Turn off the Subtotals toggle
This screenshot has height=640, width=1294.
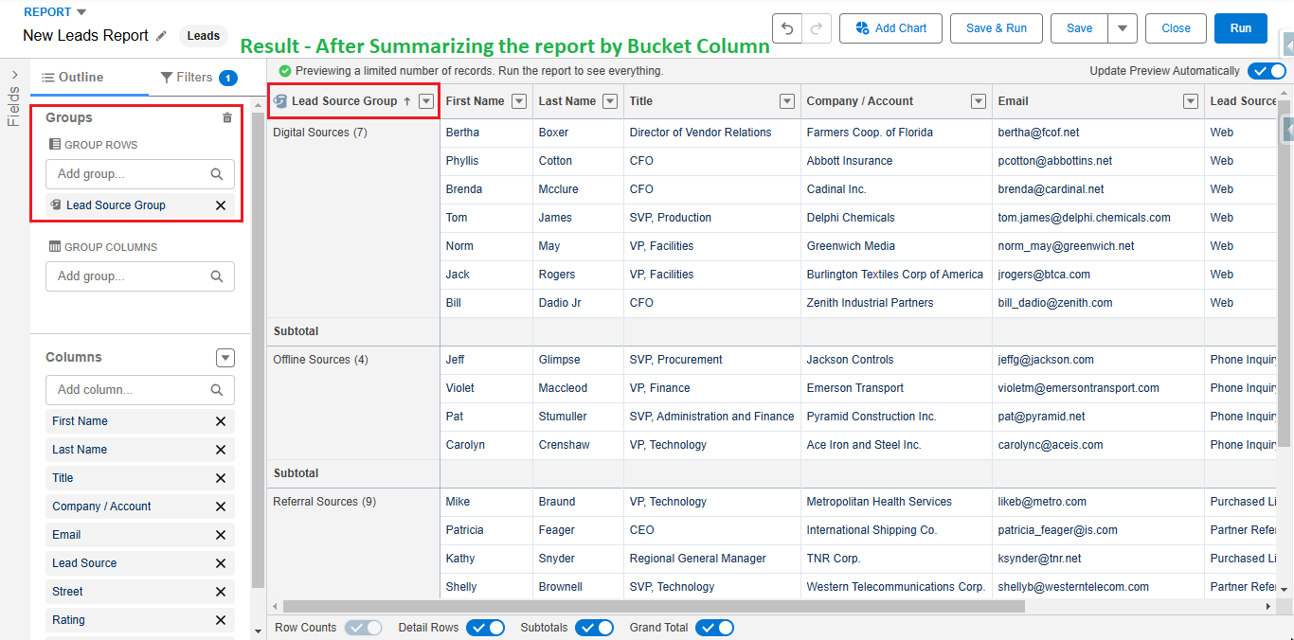point(594,627)
